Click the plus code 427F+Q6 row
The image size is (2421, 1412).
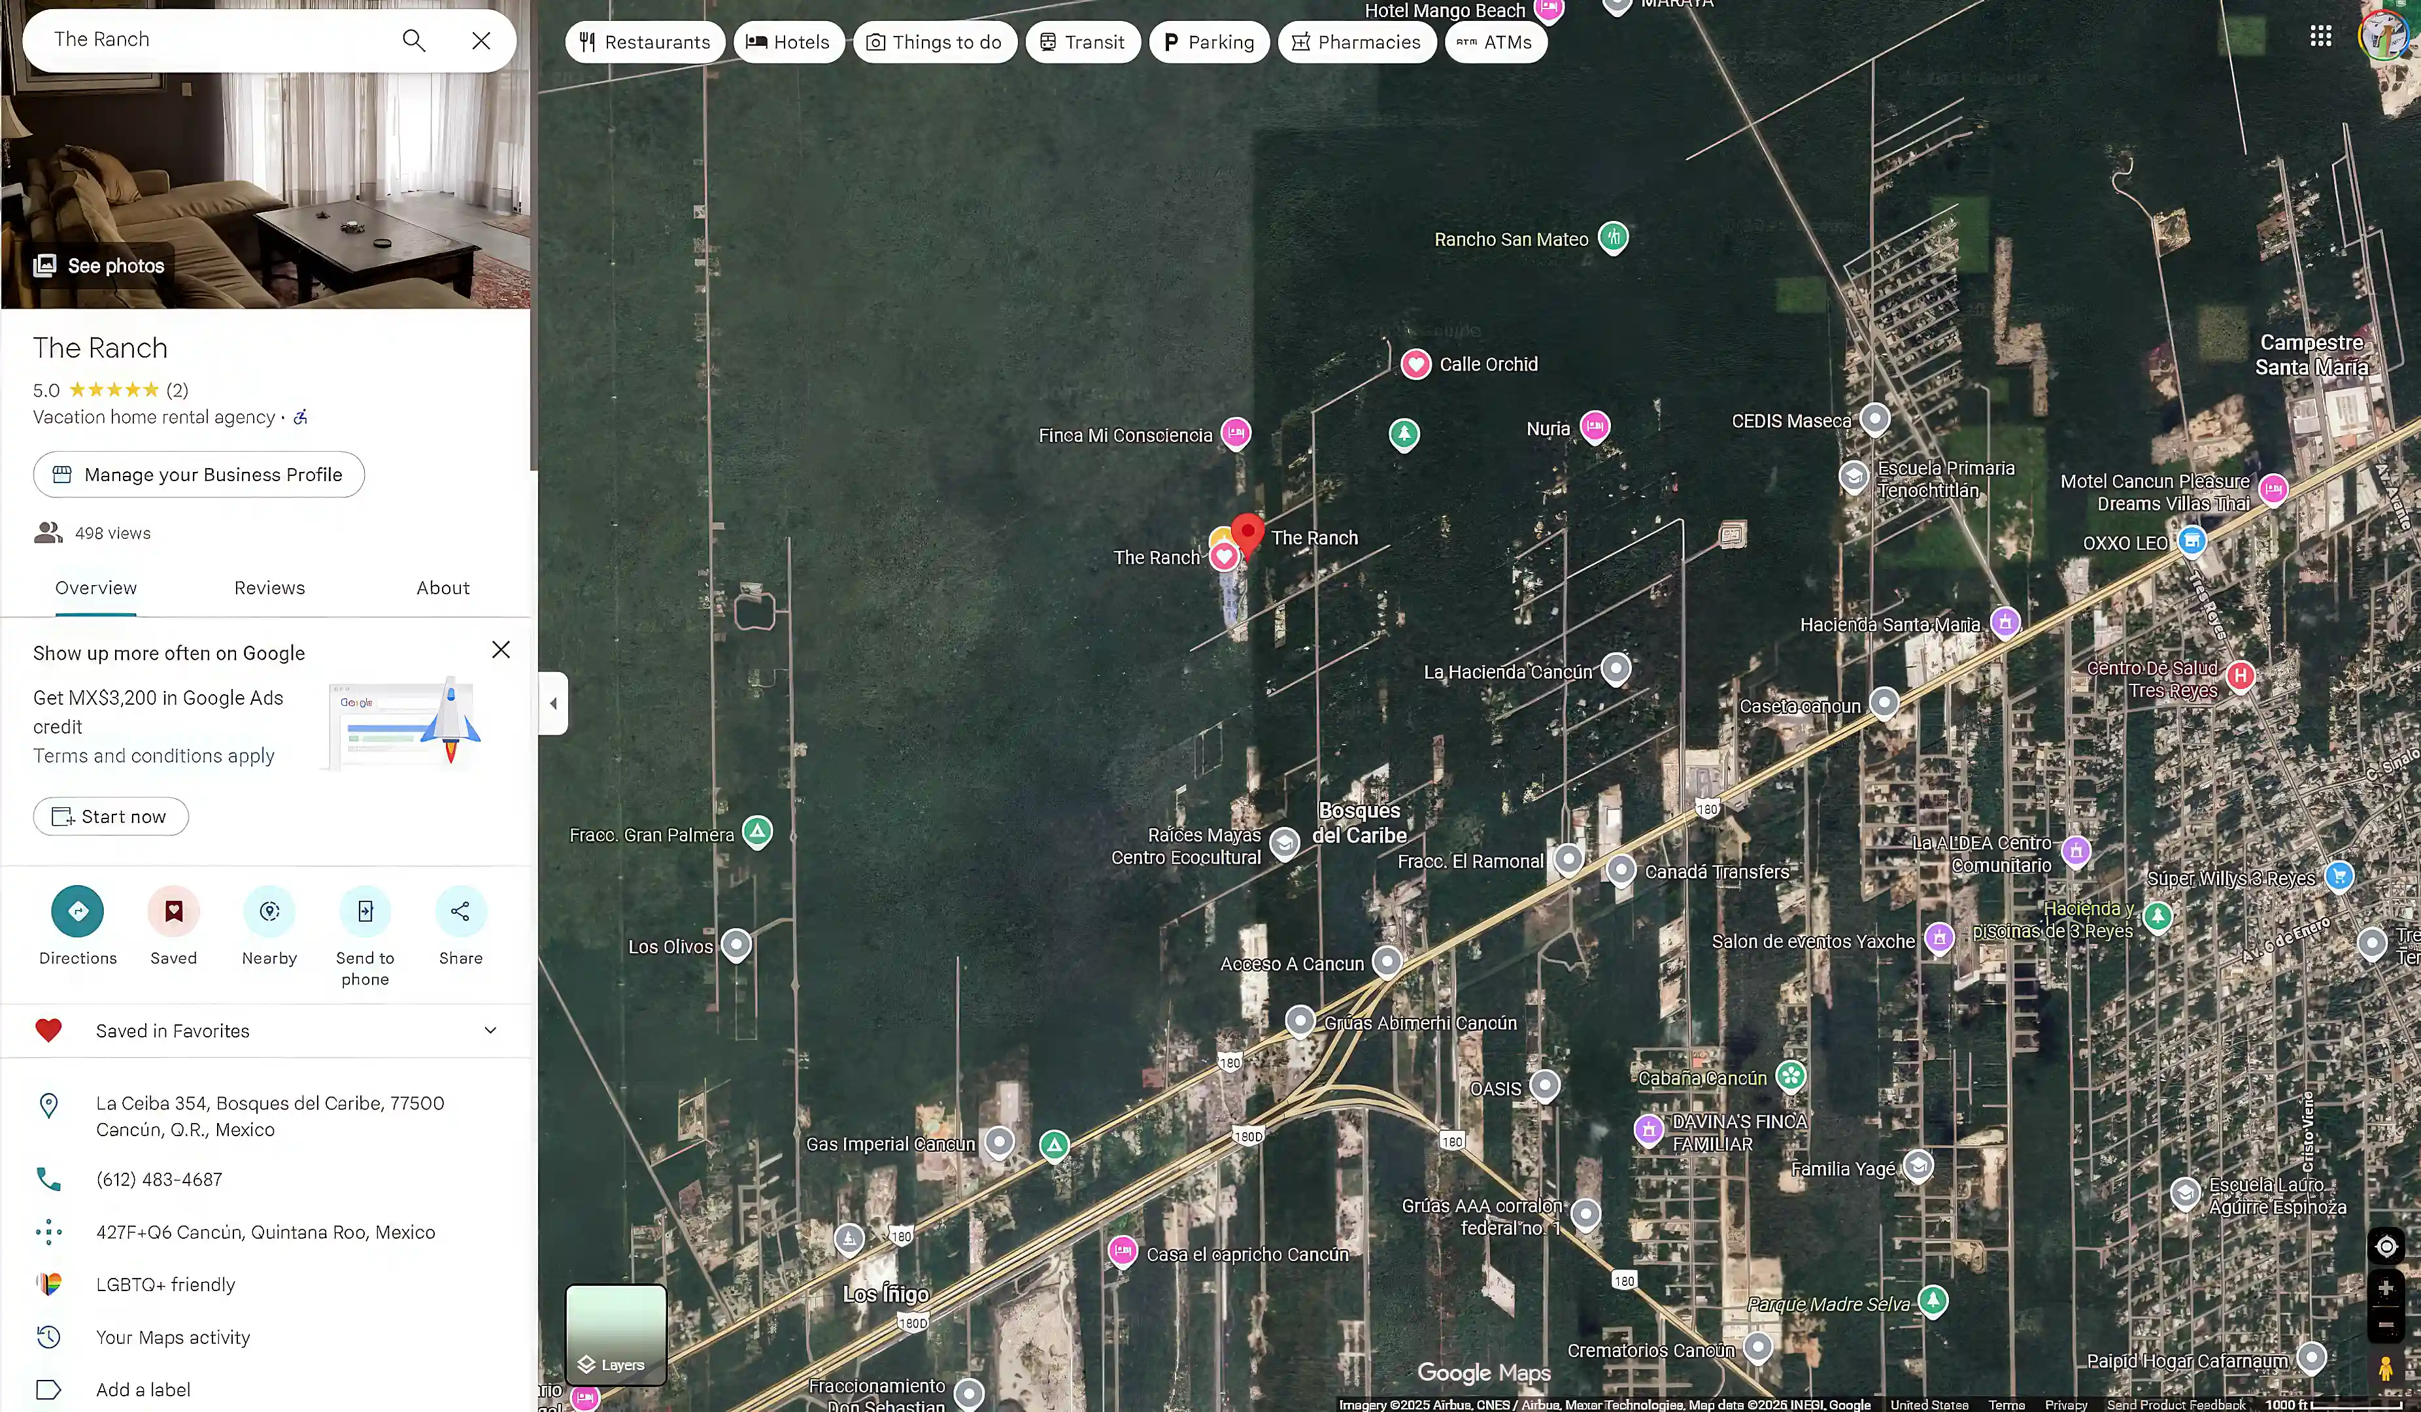pyautogui.click(x=266, y=1232)
